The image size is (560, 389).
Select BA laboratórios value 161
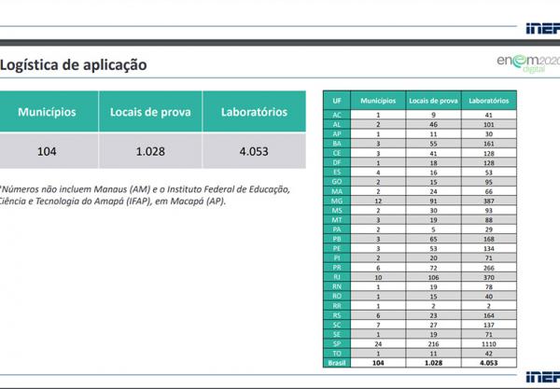click(x=488, y=144)
